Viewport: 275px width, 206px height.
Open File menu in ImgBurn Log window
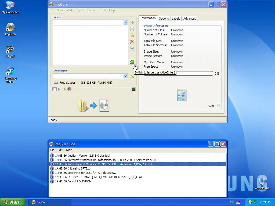pos(52,150)
